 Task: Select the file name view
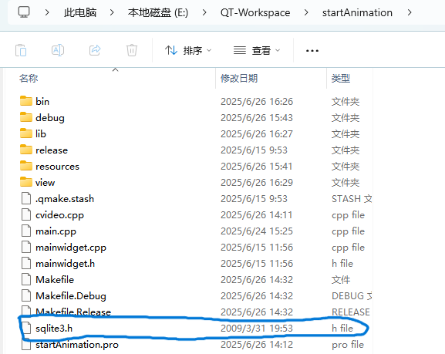point(46,182)
